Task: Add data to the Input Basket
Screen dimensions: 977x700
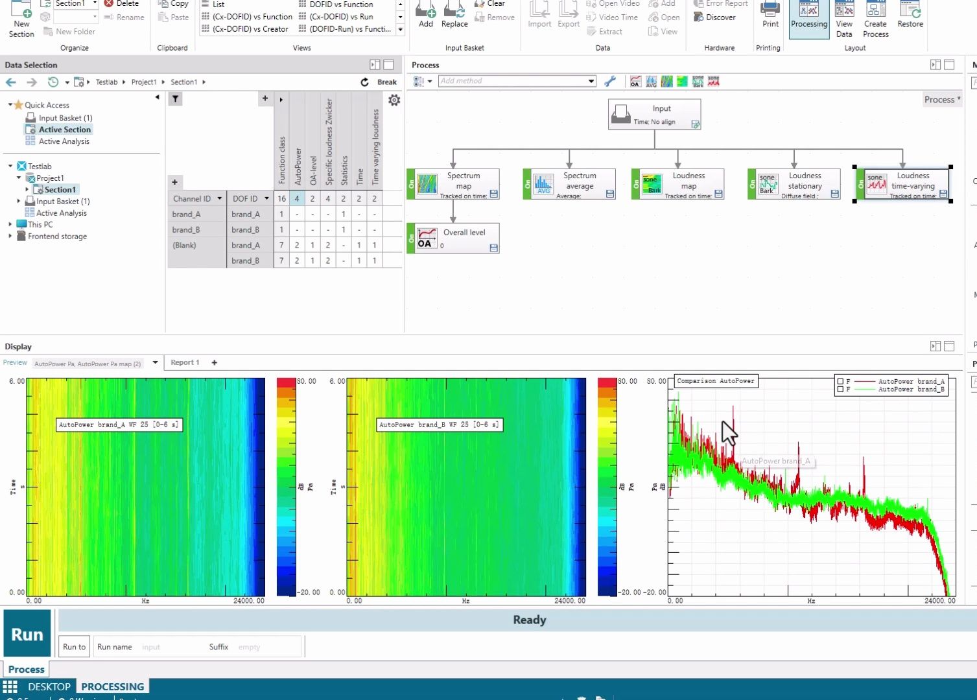Action: click(x=426, y=15)
